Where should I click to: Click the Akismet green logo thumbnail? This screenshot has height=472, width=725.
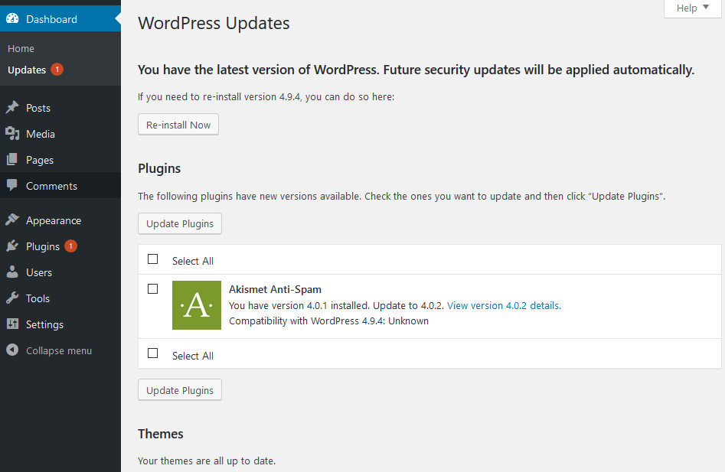(x=197, y=305)
